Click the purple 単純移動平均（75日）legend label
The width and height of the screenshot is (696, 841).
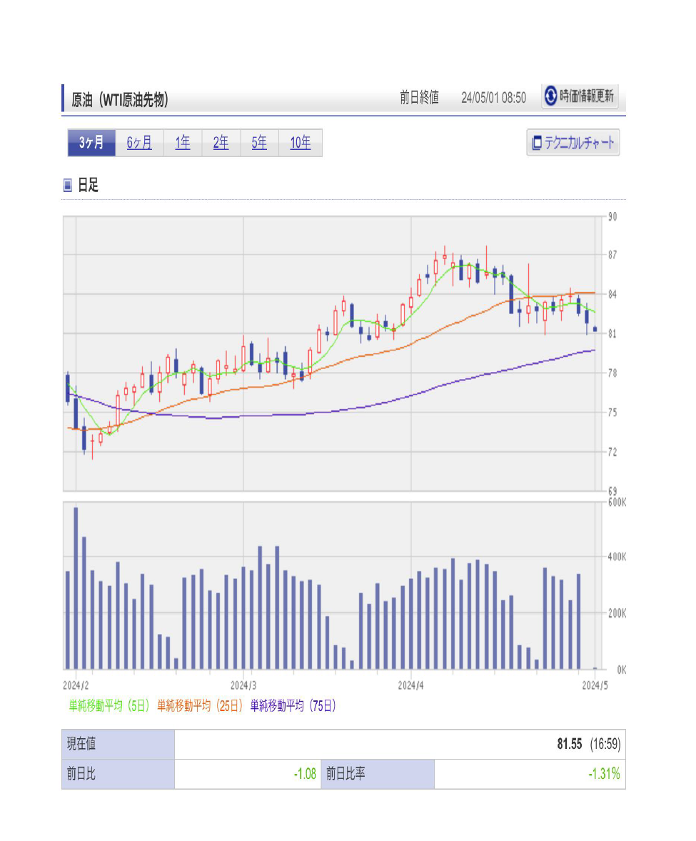(293, 706)
